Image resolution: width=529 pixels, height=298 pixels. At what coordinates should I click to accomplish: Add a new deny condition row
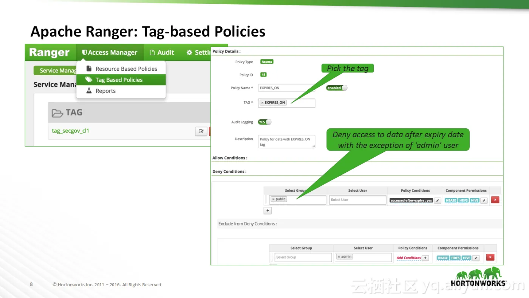click(268, 211)
